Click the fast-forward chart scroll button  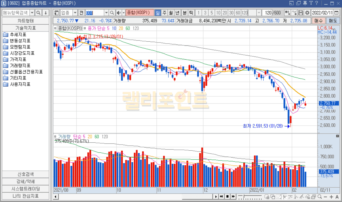click(x=233, y=196)
